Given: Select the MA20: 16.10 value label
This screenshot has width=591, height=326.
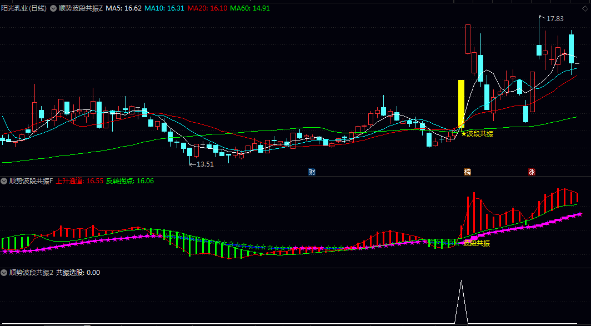Looking at the screenshot, I should [207, 8].
